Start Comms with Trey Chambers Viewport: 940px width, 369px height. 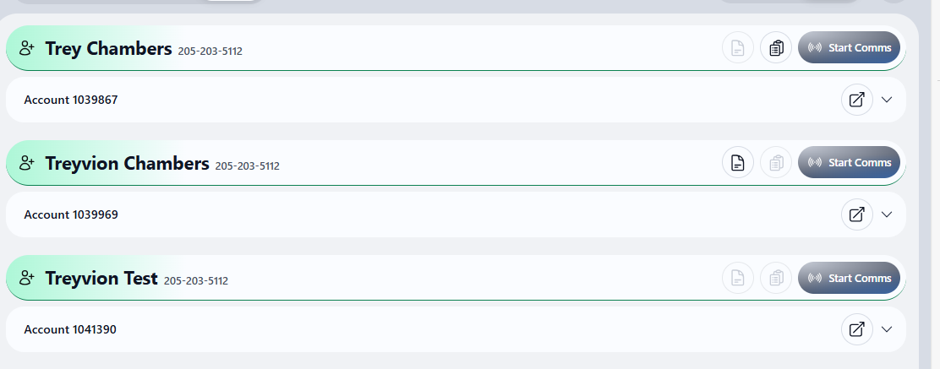pyautogui.click(x=849, y=47)
